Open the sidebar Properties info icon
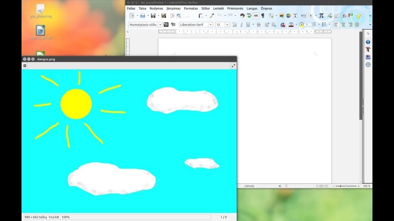 [x=368, y=42]
